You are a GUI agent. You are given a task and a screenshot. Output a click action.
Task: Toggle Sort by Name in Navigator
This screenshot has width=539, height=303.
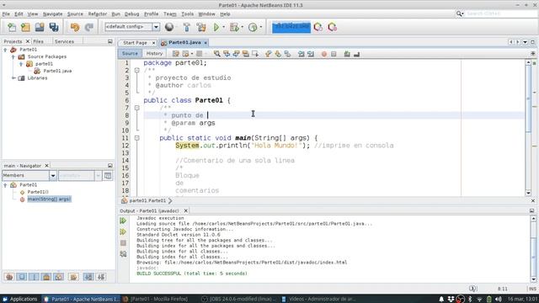click(88, 277)
